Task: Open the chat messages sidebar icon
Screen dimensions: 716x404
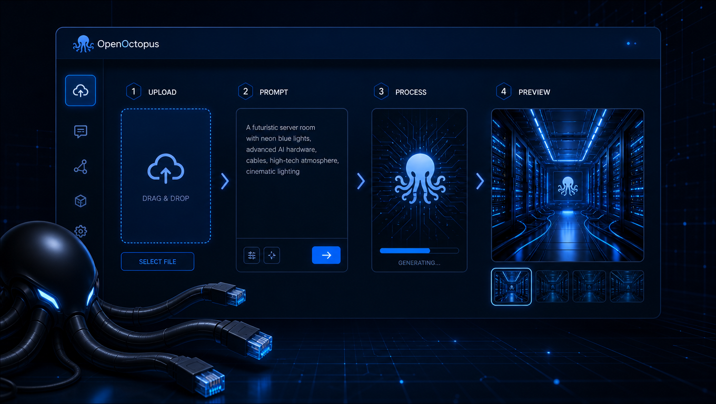Action: (81, 132)
